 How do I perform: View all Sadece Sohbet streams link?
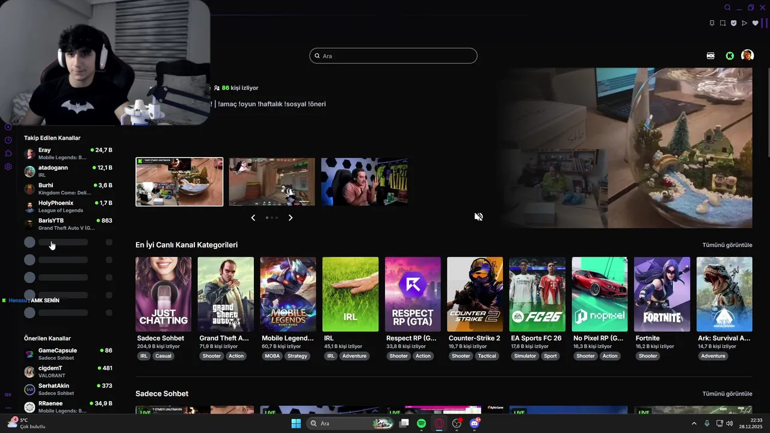727,394
